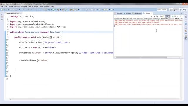This screenshot has height=106, width=188.
Task: Open the Refactor menu
Action: click(x=17, y=6)
